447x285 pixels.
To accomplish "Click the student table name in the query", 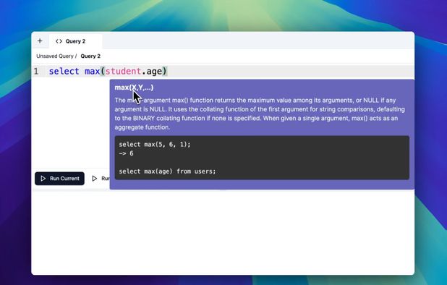I will coord(123,71).
